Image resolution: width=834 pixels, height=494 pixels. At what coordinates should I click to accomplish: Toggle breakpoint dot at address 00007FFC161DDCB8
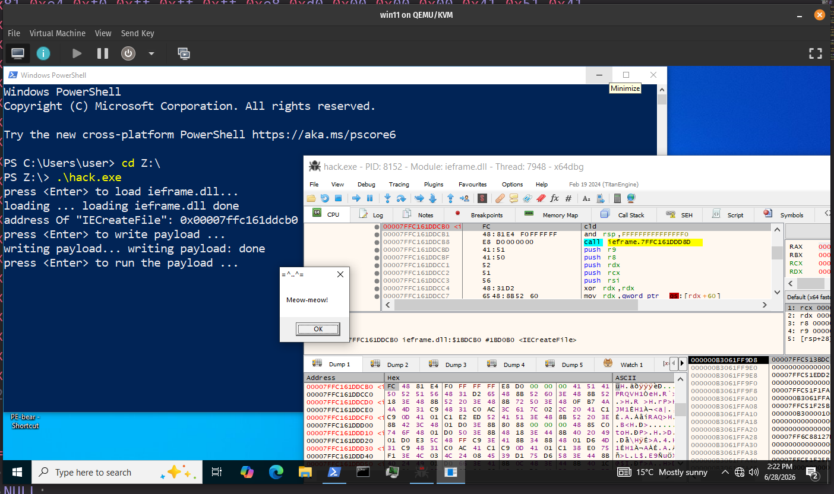click(x=377, y=242)
